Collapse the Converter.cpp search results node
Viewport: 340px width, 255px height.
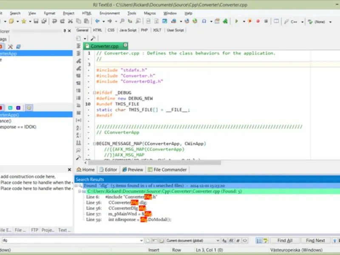point(79,192)
